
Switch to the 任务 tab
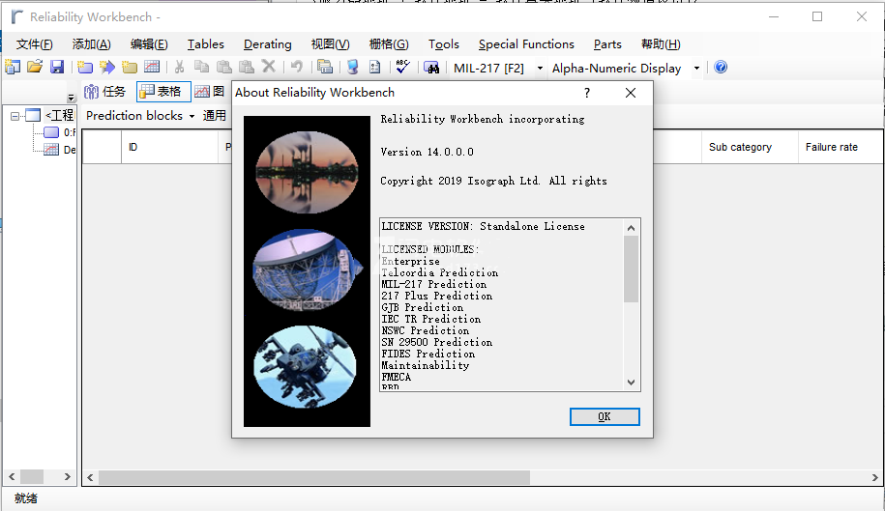pyautogui.click(x=105, y=92)
